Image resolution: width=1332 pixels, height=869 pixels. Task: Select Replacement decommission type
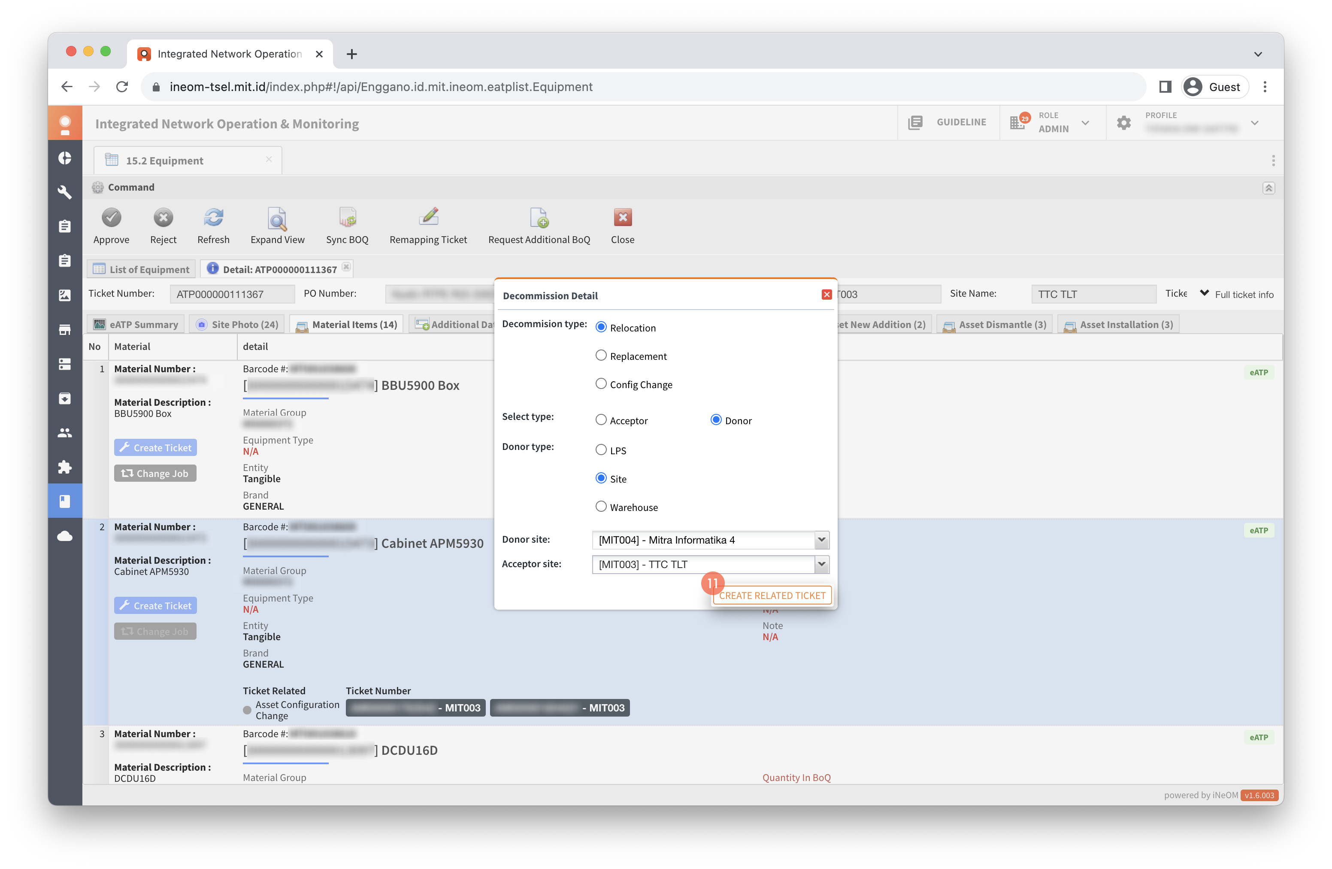[600, 355]
